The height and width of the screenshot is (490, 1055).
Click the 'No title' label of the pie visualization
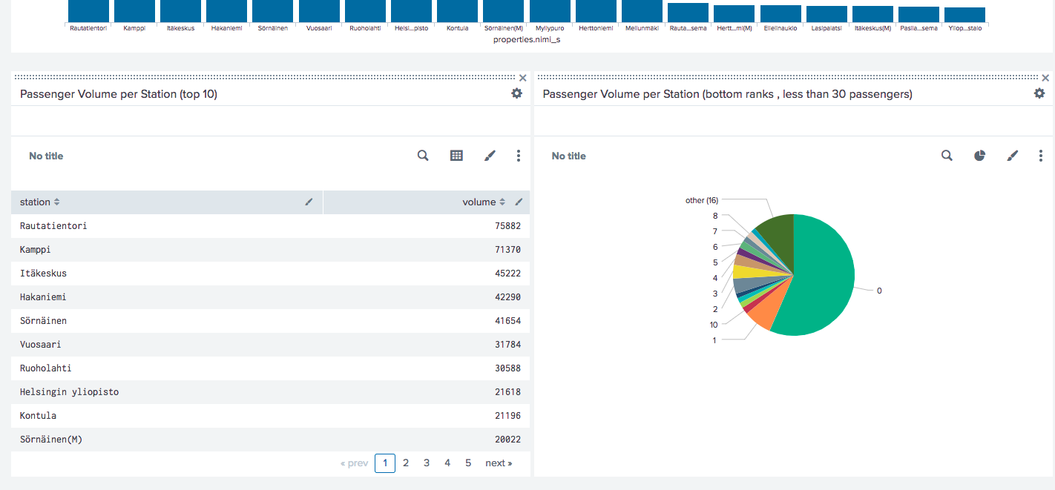coord(568,156)
